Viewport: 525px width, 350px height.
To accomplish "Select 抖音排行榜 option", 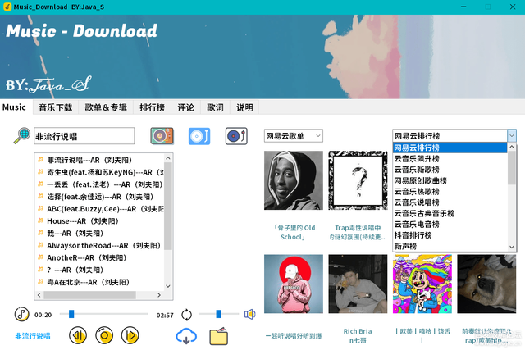I will point(450,235).
